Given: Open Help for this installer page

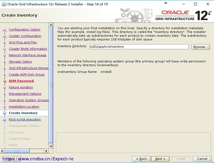Looking at the screenshot, I should (12, 159).
